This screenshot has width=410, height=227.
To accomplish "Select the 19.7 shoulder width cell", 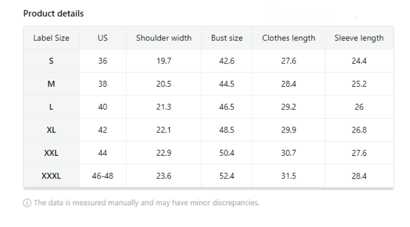I will (x=164, y=61).
